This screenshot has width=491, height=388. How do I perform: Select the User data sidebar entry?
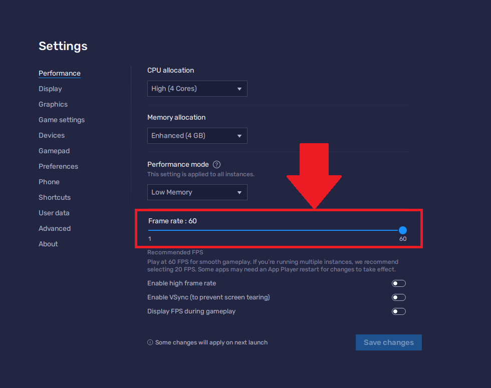(x=54, y=213)
